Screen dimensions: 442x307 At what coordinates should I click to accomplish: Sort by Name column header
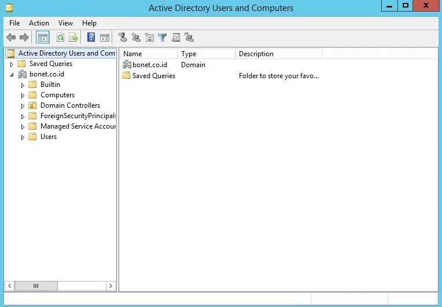click(x=149, y=54)
